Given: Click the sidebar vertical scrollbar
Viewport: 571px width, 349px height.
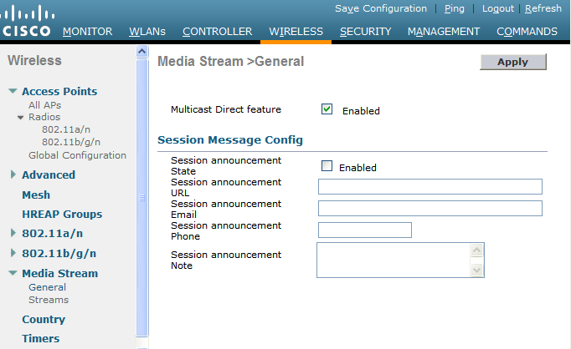Looking at the screenshot, I should (141, 197).
